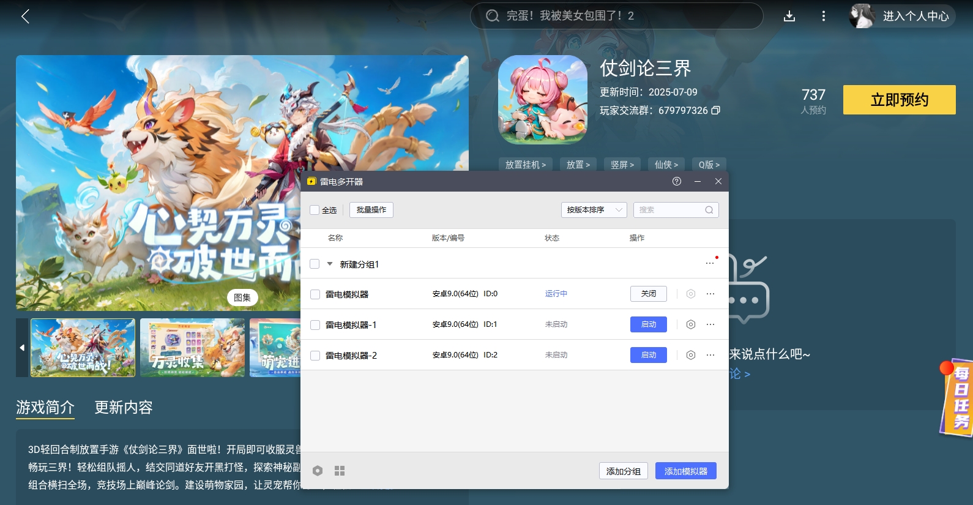
Task: Open settings gear for 雷电模拟器-1
Action: coord(691,324)
